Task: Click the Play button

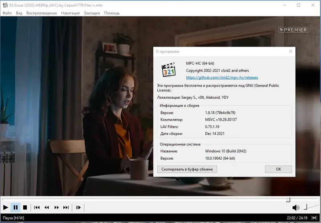Action: tap(6, 207)
